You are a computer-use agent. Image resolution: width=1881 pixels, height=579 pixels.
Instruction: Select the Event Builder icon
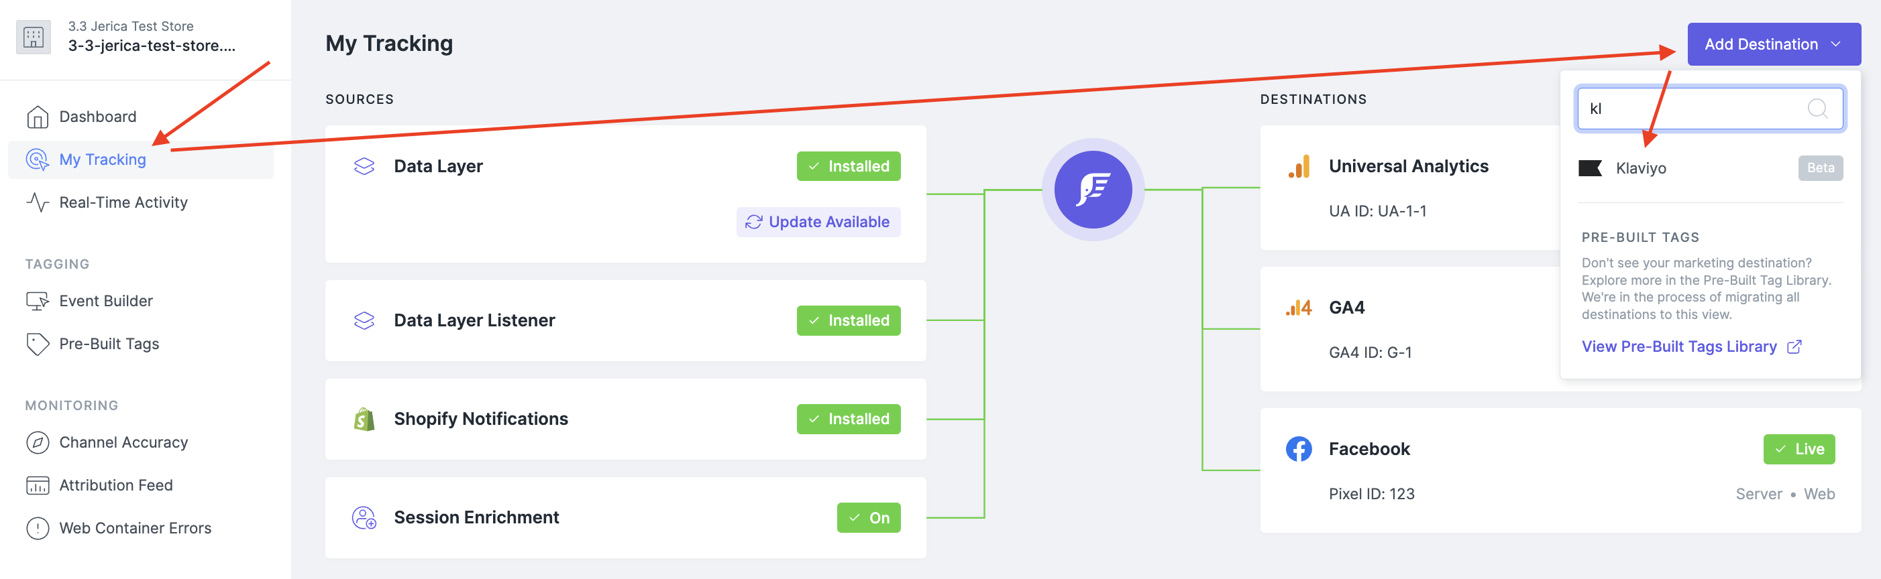pyautogui.click(x=38, y=300)
